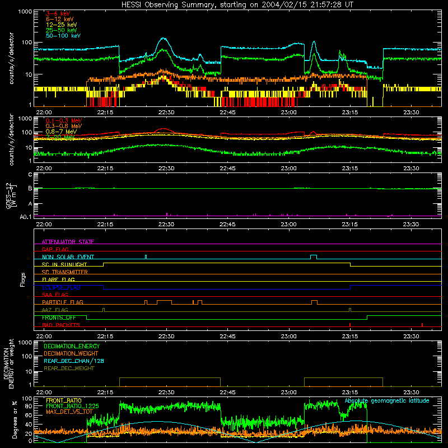Select the 50-100 keV legend label
The width and height of the screenshot is (448, 448).
pyautogui.click(x=63, y=36)
